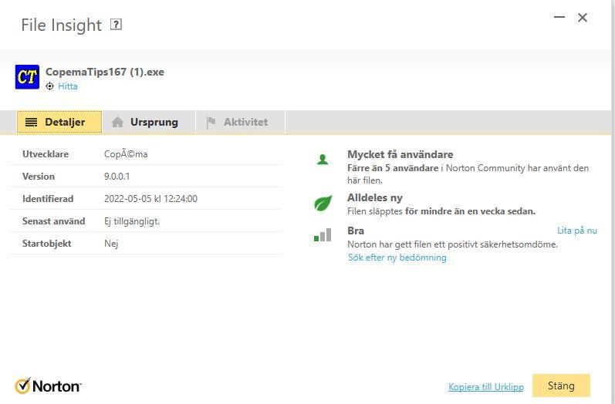Click the locate crosshair icon beside Hitta
The image size is (615, 404).
pos(50,86)
